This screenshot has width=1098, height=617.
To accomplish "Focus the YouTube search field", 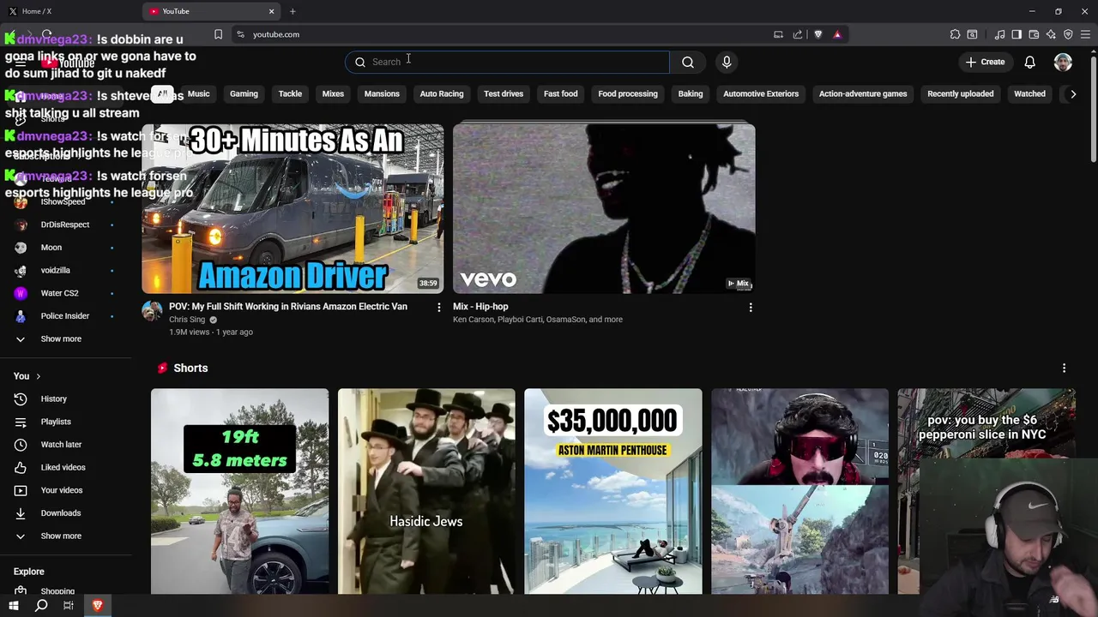I will [508, 62].
